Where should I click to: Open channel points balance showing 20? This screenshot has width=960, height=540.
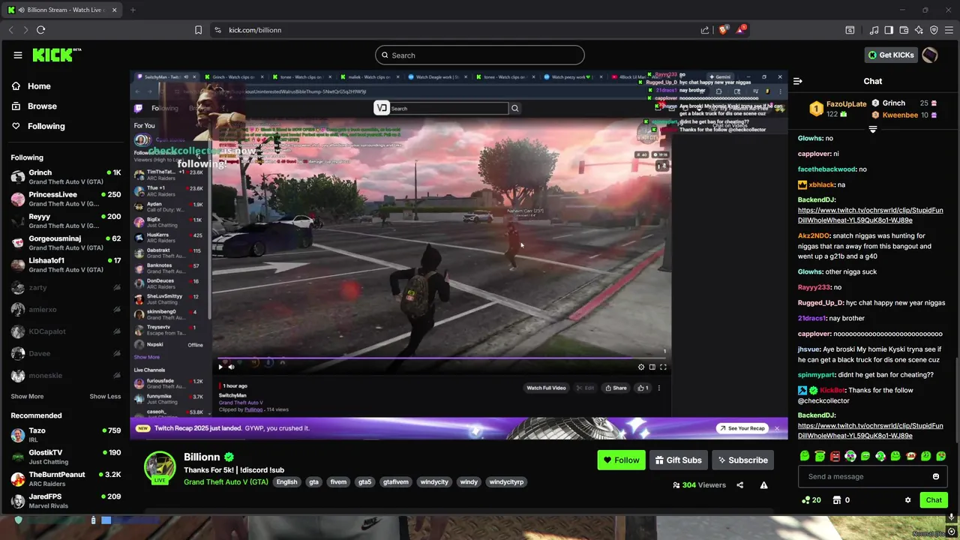click(x=811, y=500)
